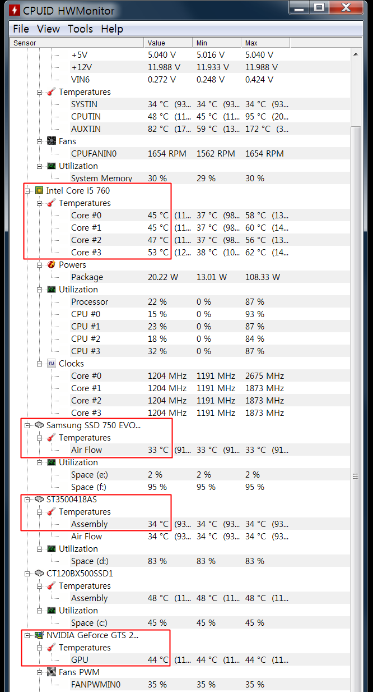Open the Tools menu

click(x=81, y=29)
